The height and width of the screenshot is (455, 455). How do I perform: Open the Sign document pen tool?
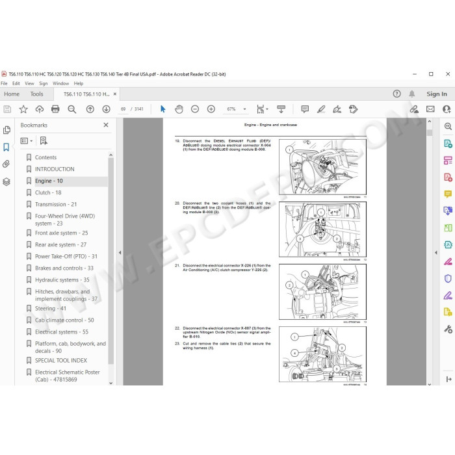337,109
